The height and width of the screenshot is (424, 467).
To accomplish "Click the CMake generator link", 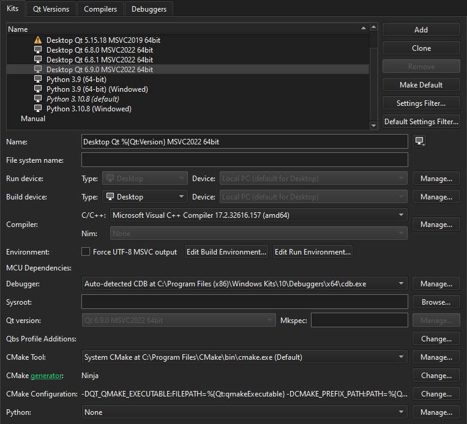I will pyautogui.click(x=48, y=376).
